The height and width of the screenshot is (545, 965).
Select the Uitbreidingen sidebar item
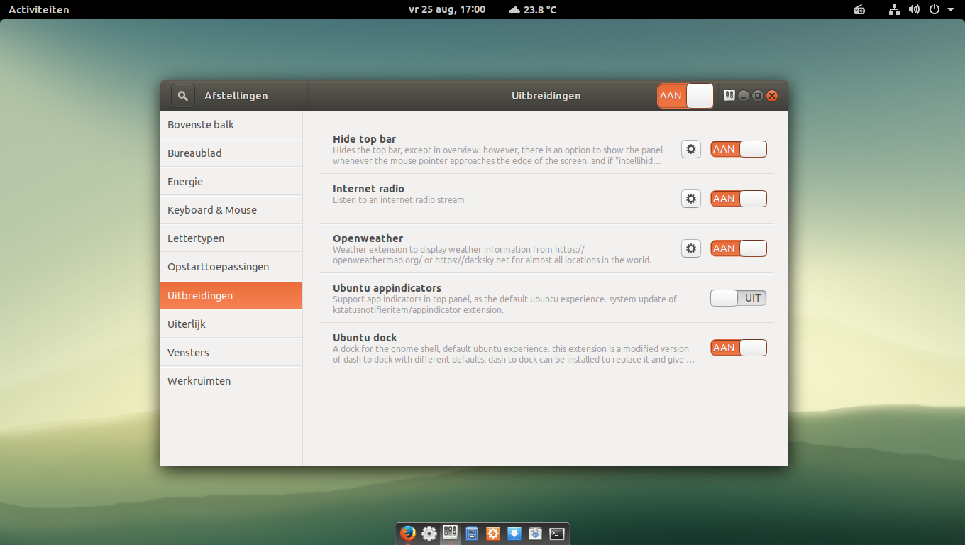point(231,295)
